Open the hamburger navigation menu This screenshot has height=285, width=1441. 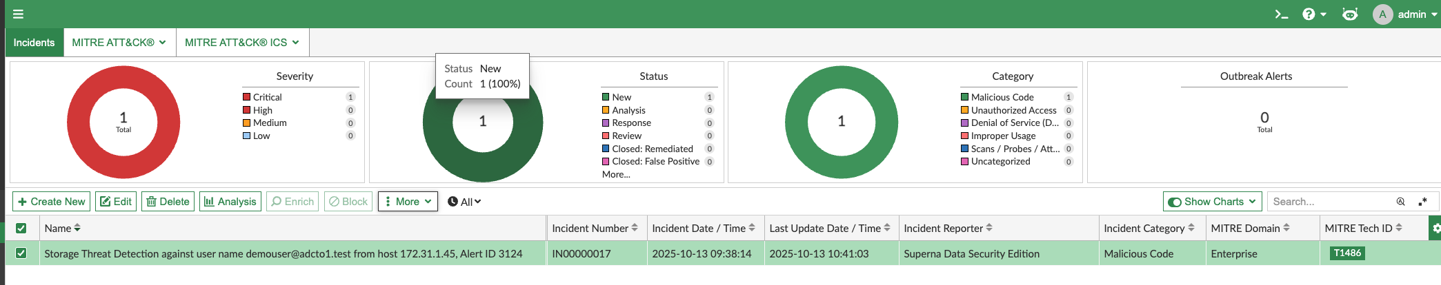18,14
